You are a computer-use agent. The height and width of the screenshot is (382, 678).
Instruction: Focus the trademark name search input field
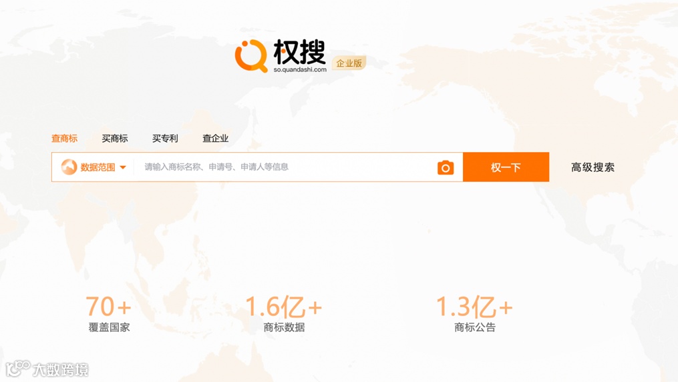coord(285,167)
